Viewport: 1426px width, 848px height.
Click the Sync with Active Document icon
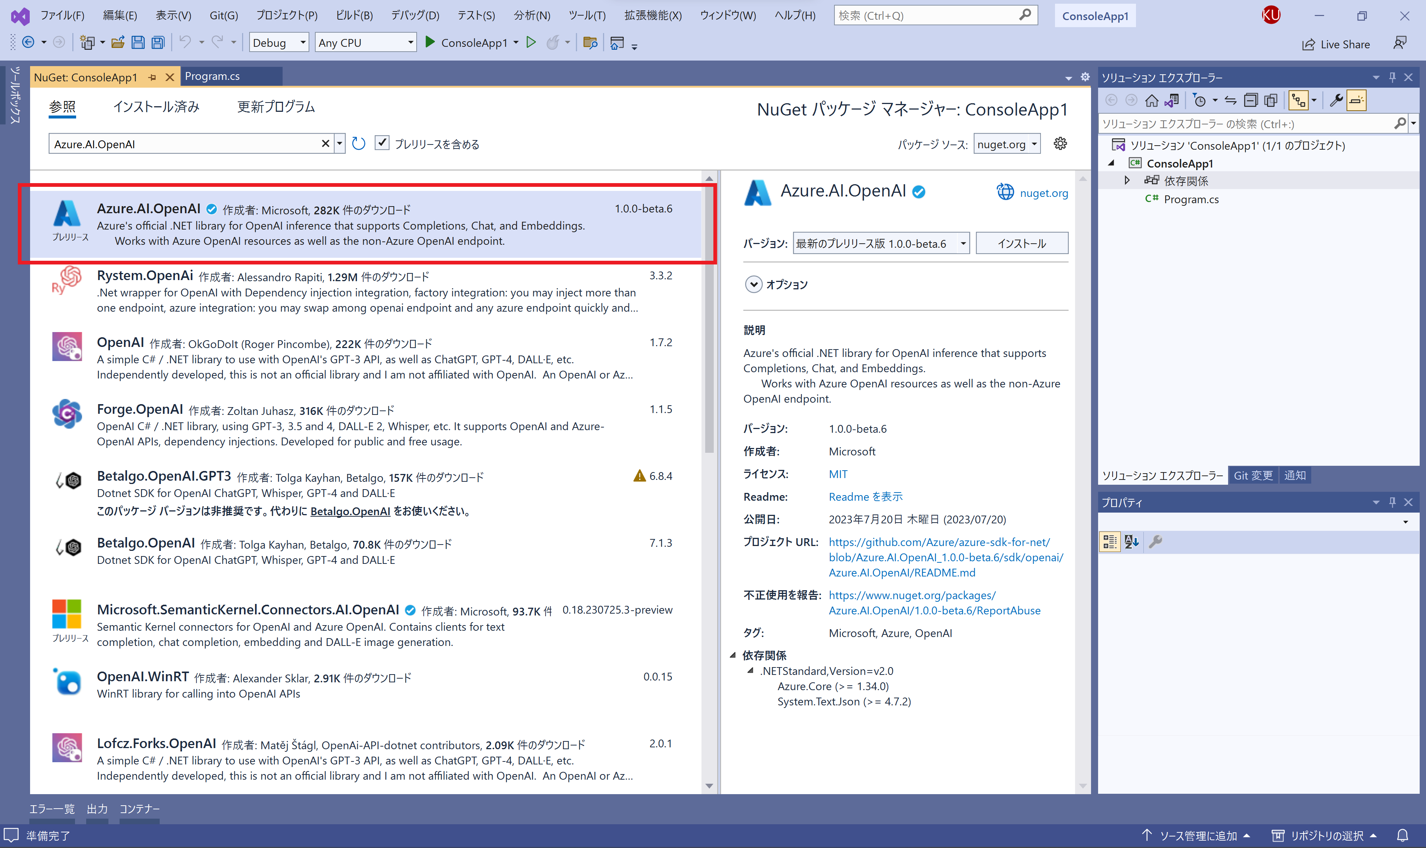1230,101
